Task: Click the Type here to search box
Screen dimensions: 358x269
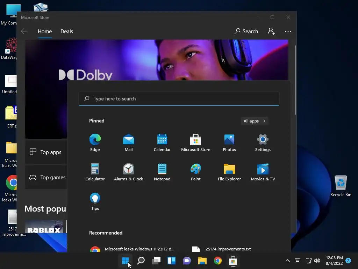Action: [x=179, y=98]
